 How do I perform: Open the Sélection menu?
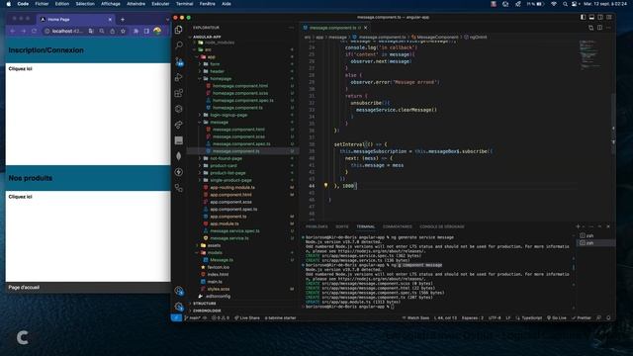tap(85, 4)
